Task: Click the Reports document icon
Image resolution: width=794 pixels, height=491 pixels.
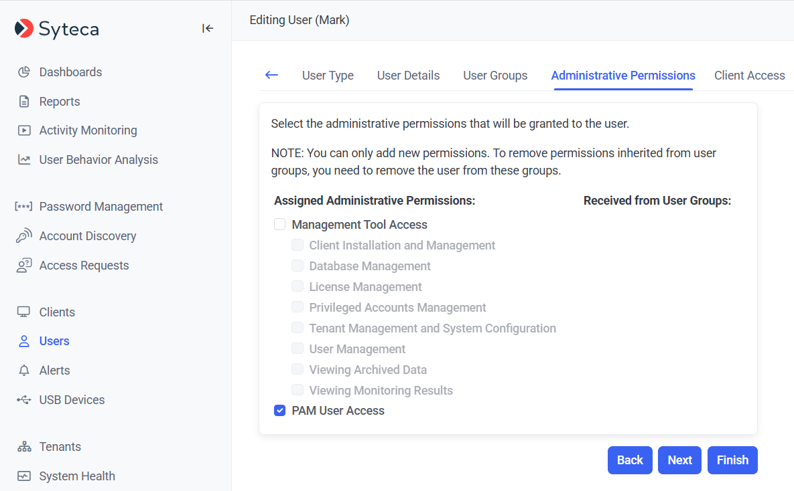Action: tap(24, 102)
